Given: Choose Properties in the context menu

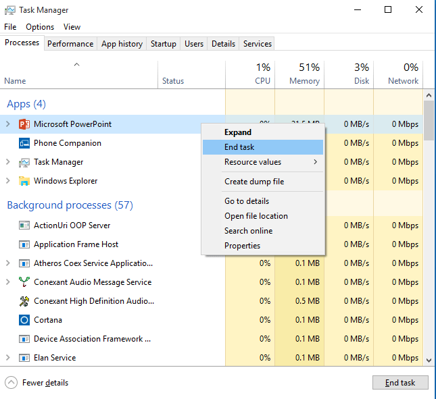Looking at the screenshot, I should [x=263, y=246].
